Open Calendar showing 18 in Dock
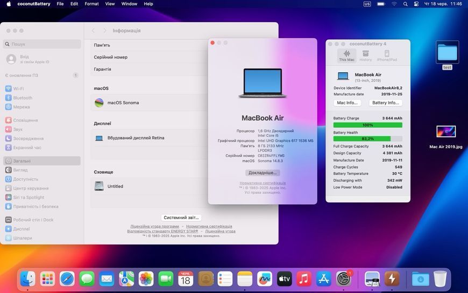Screen dimensions: 468x293 [186, 279]
